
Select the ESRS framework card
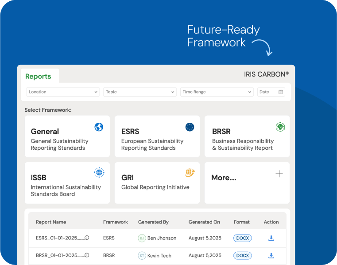tap(157, 136)
